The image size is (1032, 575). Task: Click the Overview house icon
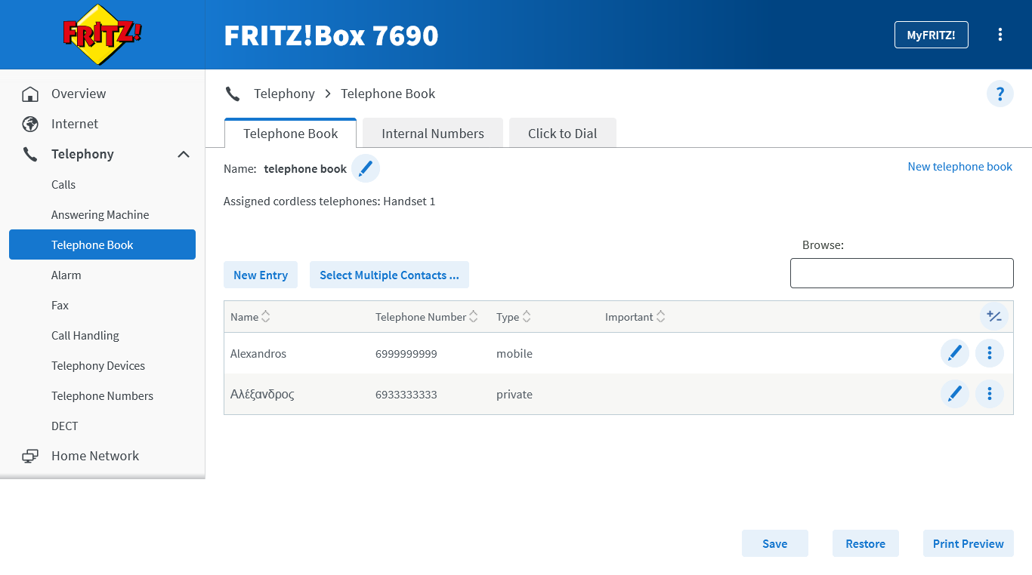30,94
